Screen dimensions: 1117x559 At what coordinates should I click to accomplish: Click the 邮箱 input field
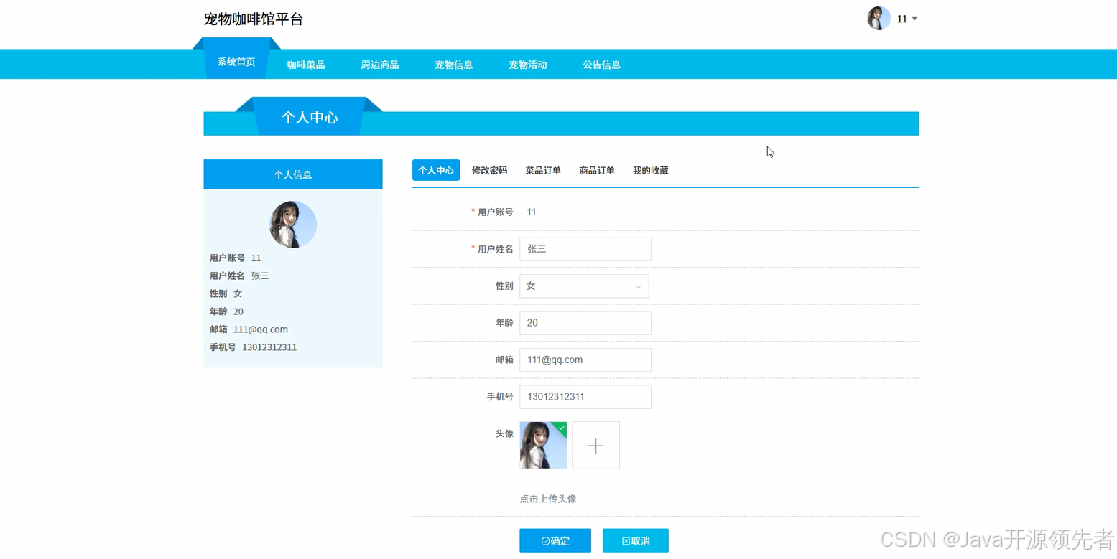(585, 360)
